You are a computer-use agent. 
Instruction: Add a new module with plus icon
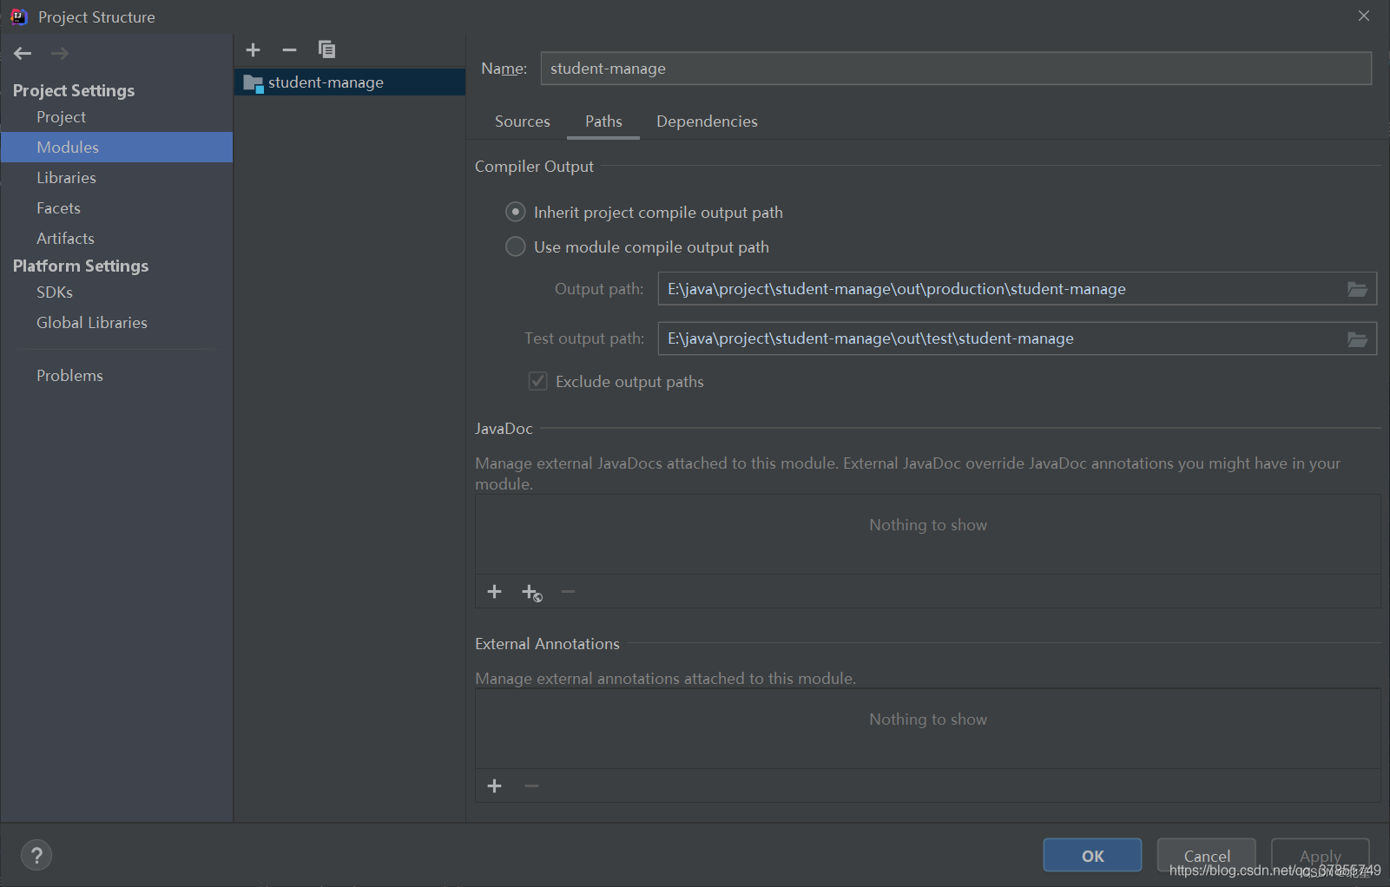253,49
